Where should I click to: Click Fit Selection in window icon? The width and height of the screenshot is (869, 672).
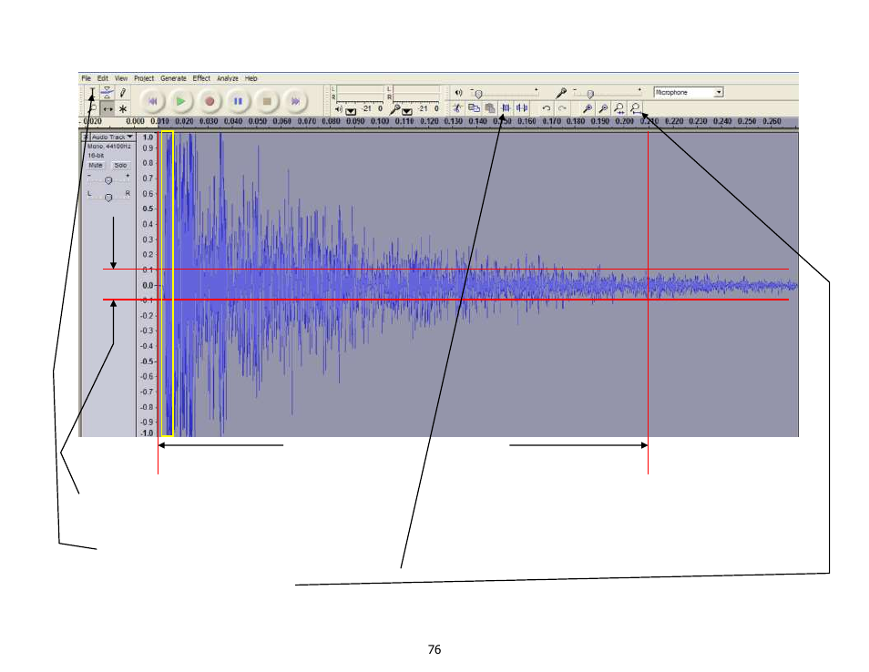tap(619, 108)
